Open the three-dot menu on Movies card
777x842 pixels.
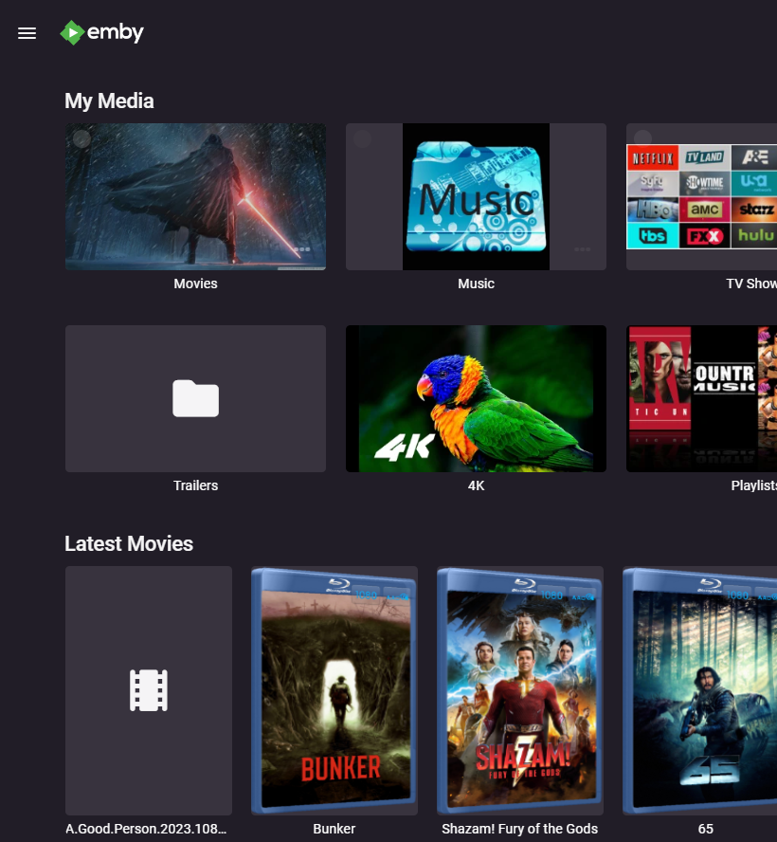pos(302,249)
